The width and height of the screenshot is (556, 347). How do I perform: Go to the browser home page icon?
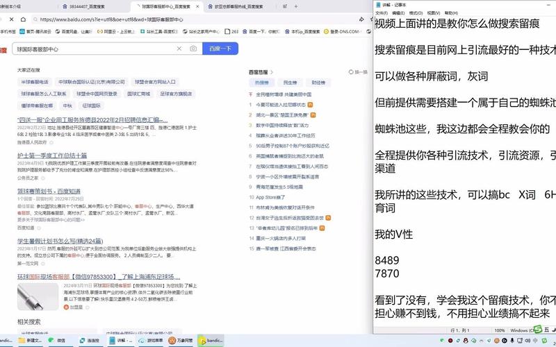23,19
